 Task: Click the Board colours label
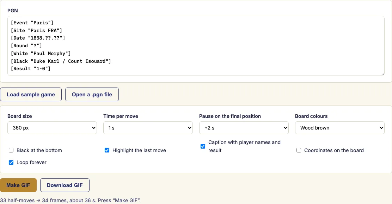point(311,116)
